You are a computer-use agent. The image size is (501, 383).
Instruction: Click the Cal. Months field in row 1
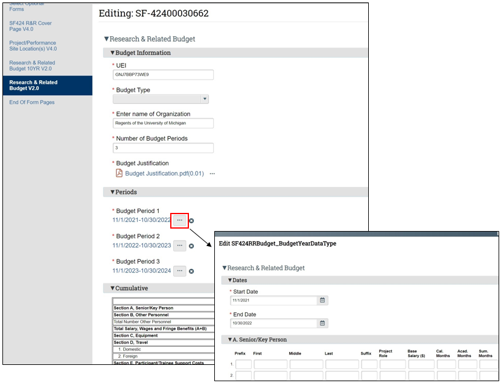[x=446, y=364]
